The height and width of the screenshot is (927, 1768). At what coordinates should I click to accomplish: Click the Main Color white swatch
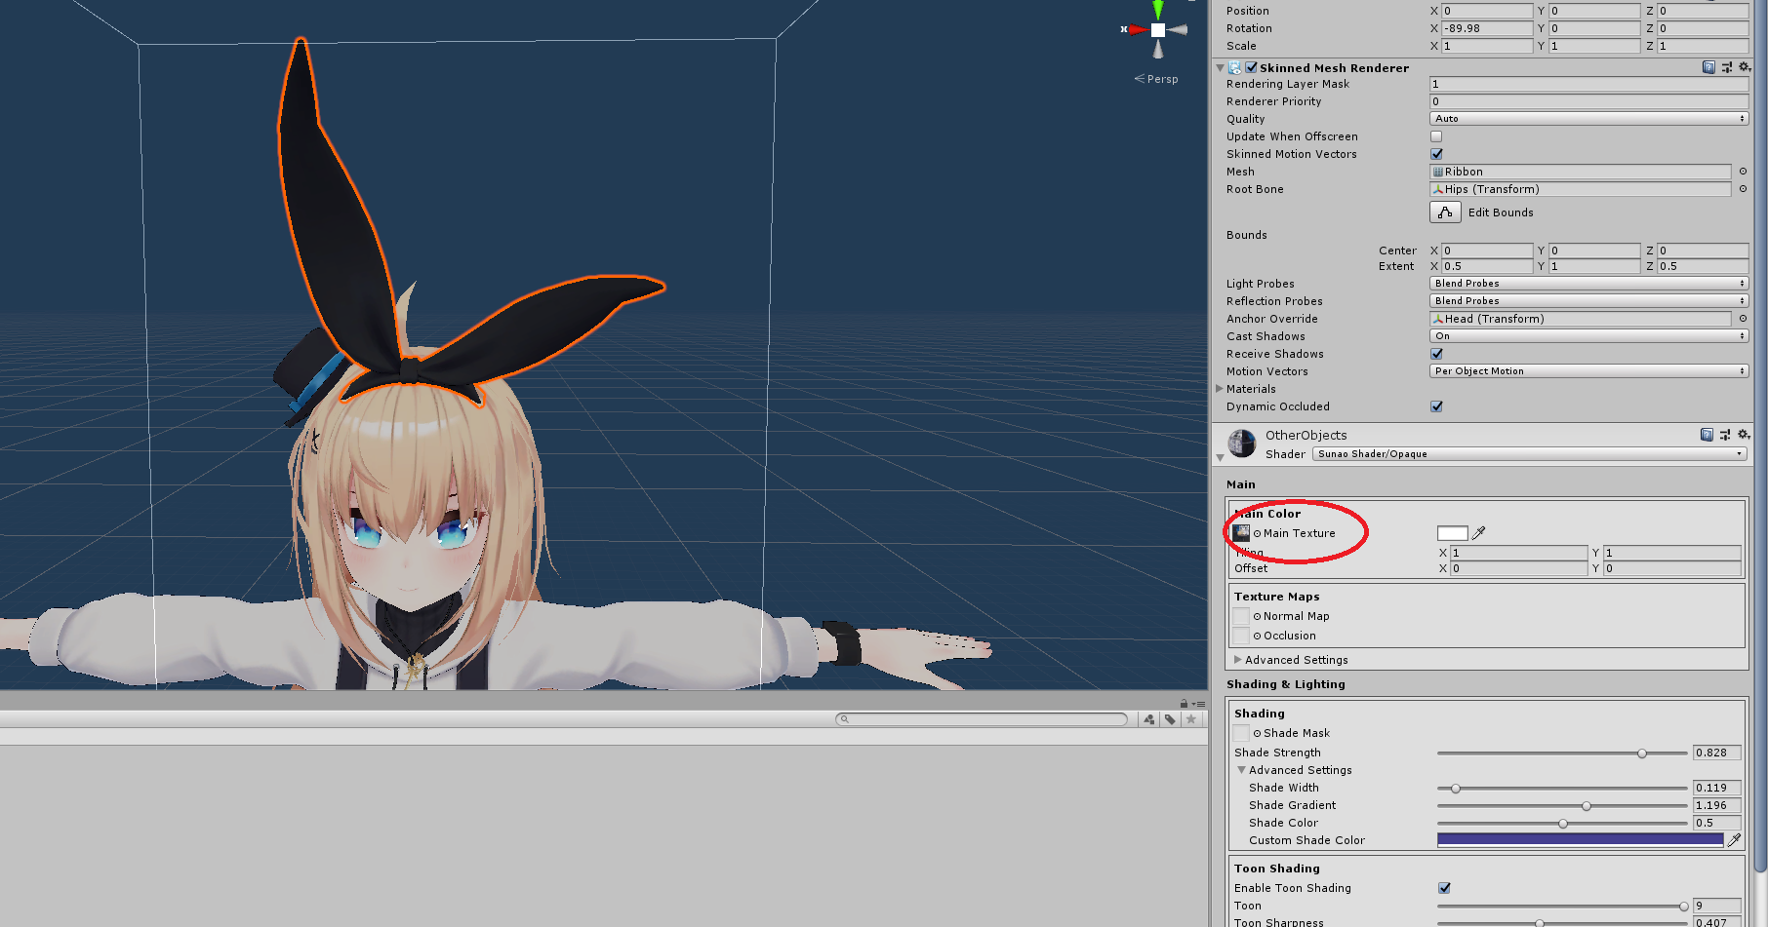tap(1452, 533)
